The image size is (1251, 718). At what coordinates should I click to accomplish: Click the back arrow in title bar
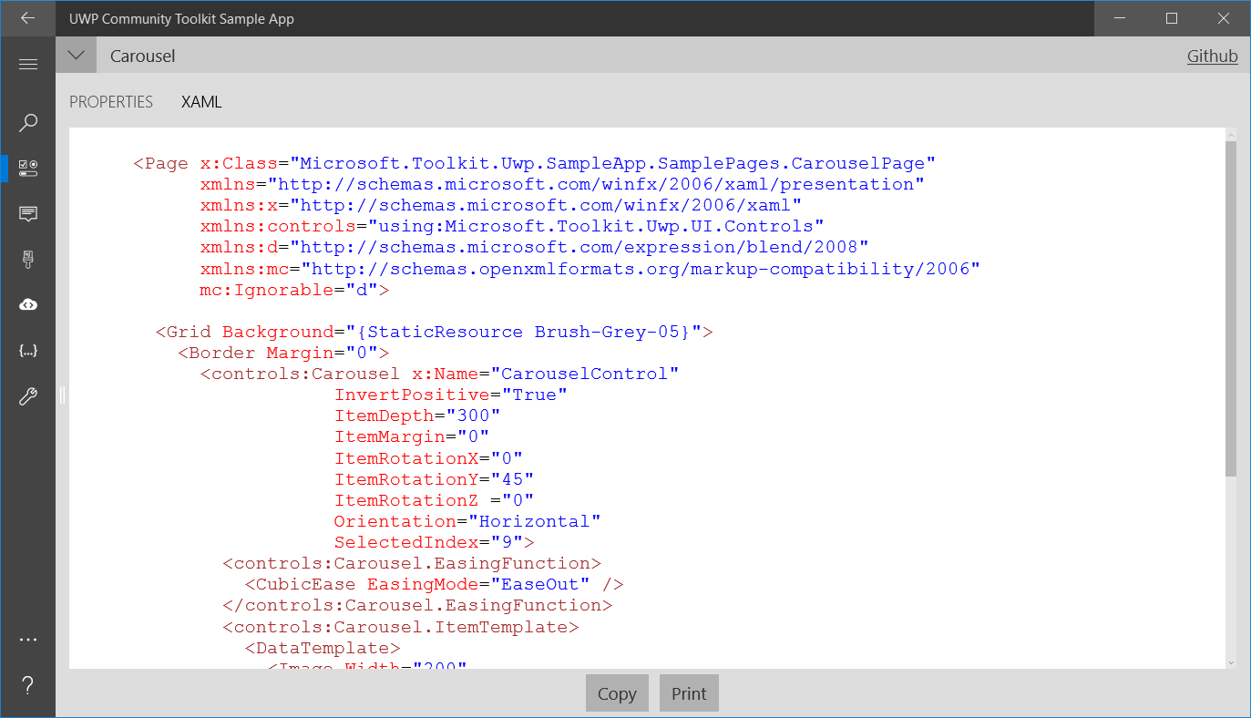[x=27, y=18]
